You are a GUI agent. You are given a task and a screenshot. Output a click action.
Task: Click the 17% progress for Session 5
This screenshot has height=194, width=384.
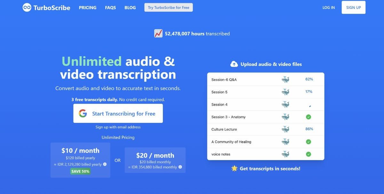click(309, 91)
